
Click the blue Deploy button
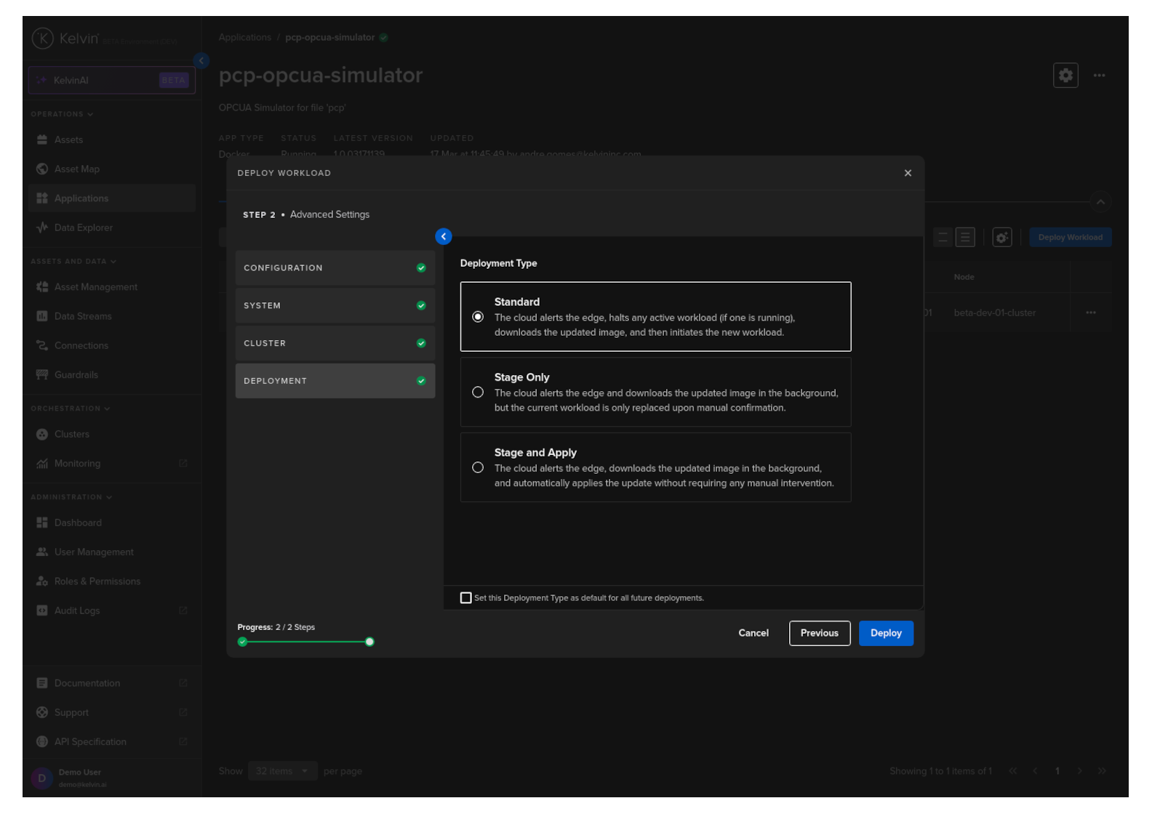click(x=885, y=633)
